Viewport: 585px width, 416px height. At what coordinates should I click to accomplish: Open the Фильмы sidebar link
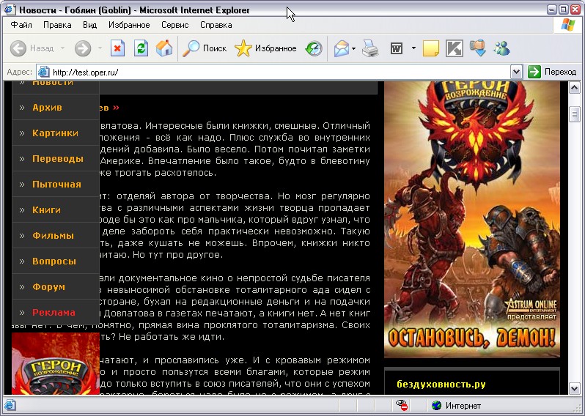point(56,236)
